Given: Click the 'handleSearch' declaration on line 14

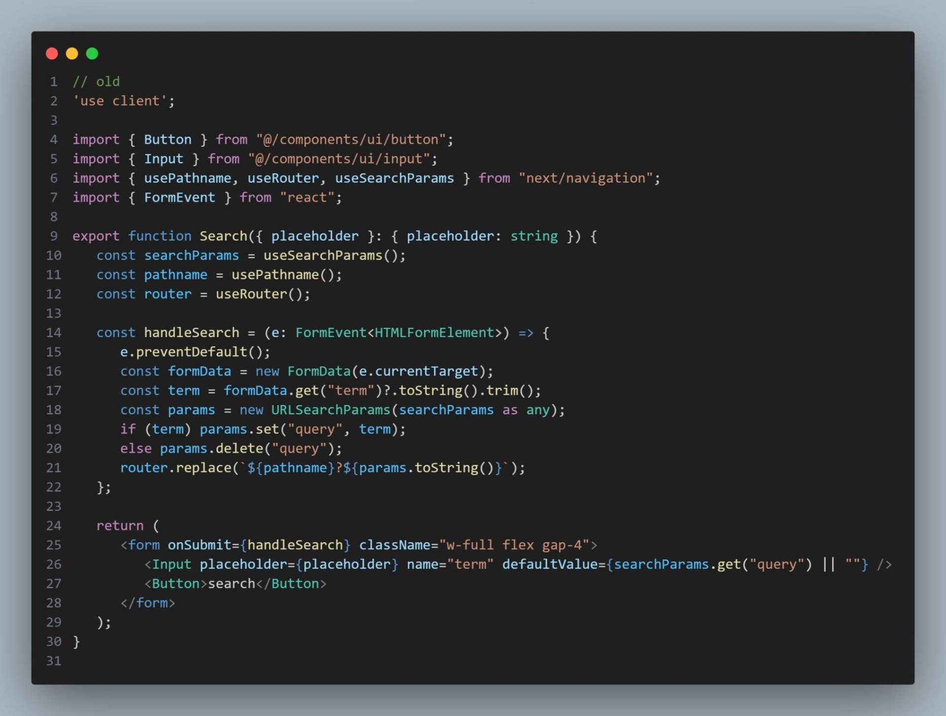Looking at the screenshot, I should click(x=191, y=333).
